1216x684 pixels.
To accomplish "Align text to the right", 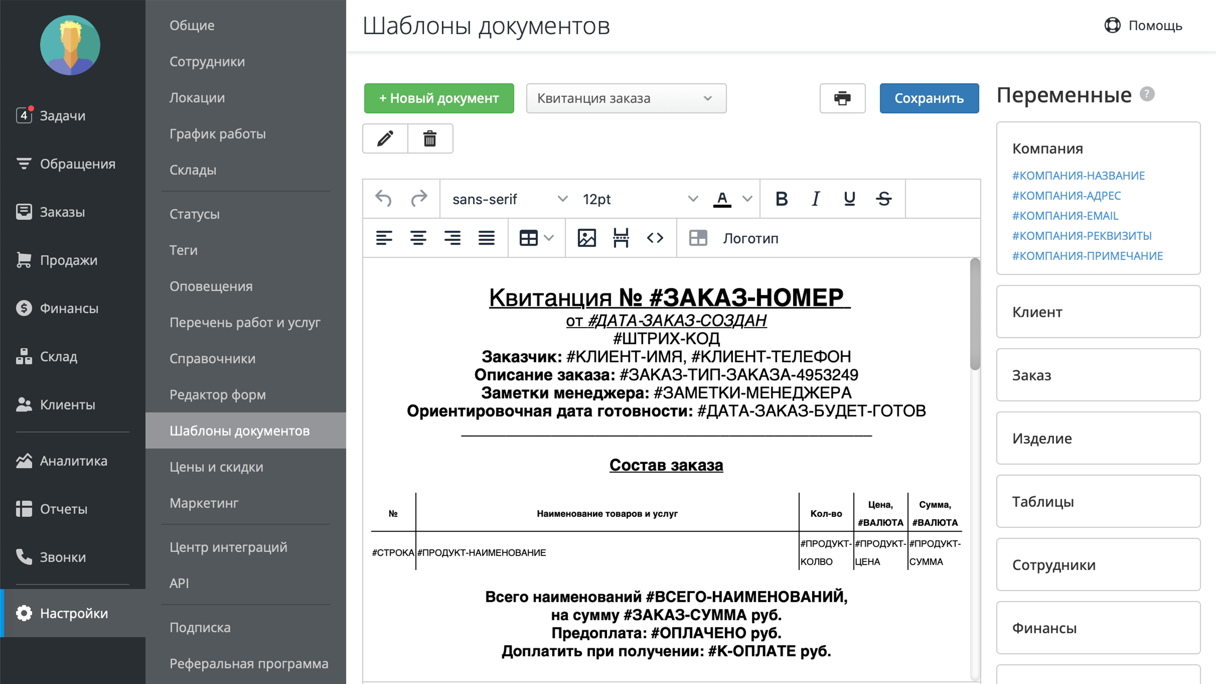I will tap(452, 238).
